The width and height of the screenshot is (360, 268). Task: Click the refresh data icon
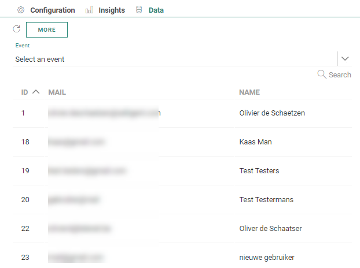click(x=16, y=29)
